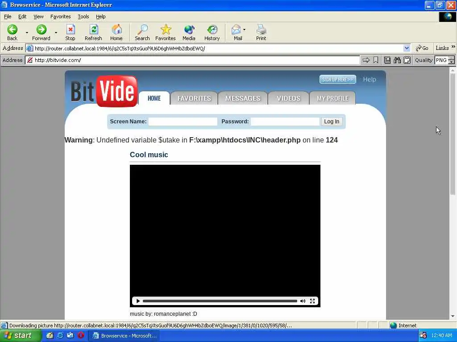This screenshot has height=342, width=457.
Task: Expand the IE address bar dropdown
Action: (x=407, y=48)
